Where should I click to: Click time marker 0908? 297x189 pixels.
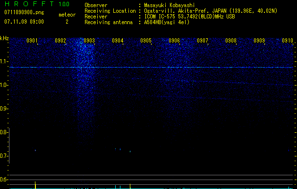tap(231, 41)
